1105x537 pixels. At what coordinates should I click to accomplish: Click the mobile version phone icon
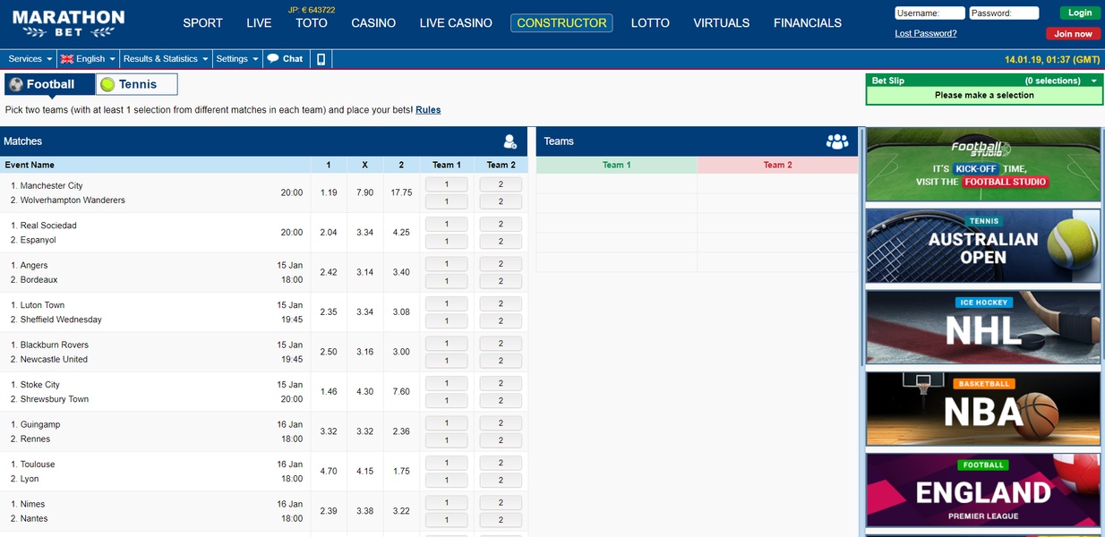pos(320,58)
